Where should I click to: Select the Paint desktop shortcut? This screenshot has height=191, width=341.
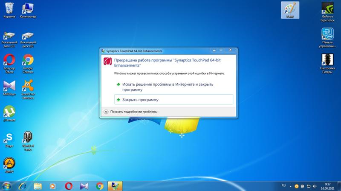pos(290,10)
